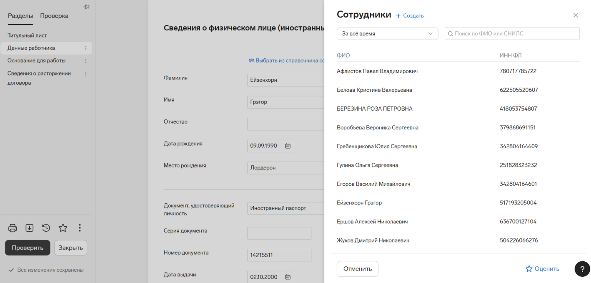Click the Отменить button
Screen dimensions: 591x283
357,269
